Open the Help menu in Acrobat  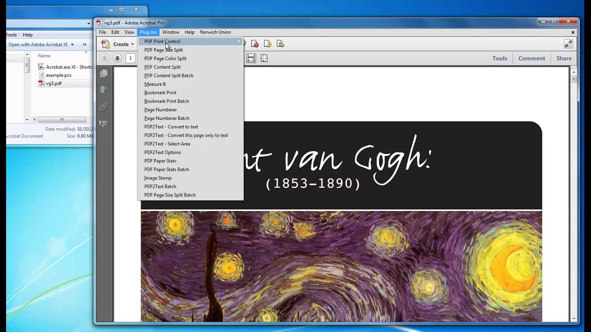[189, 32]
